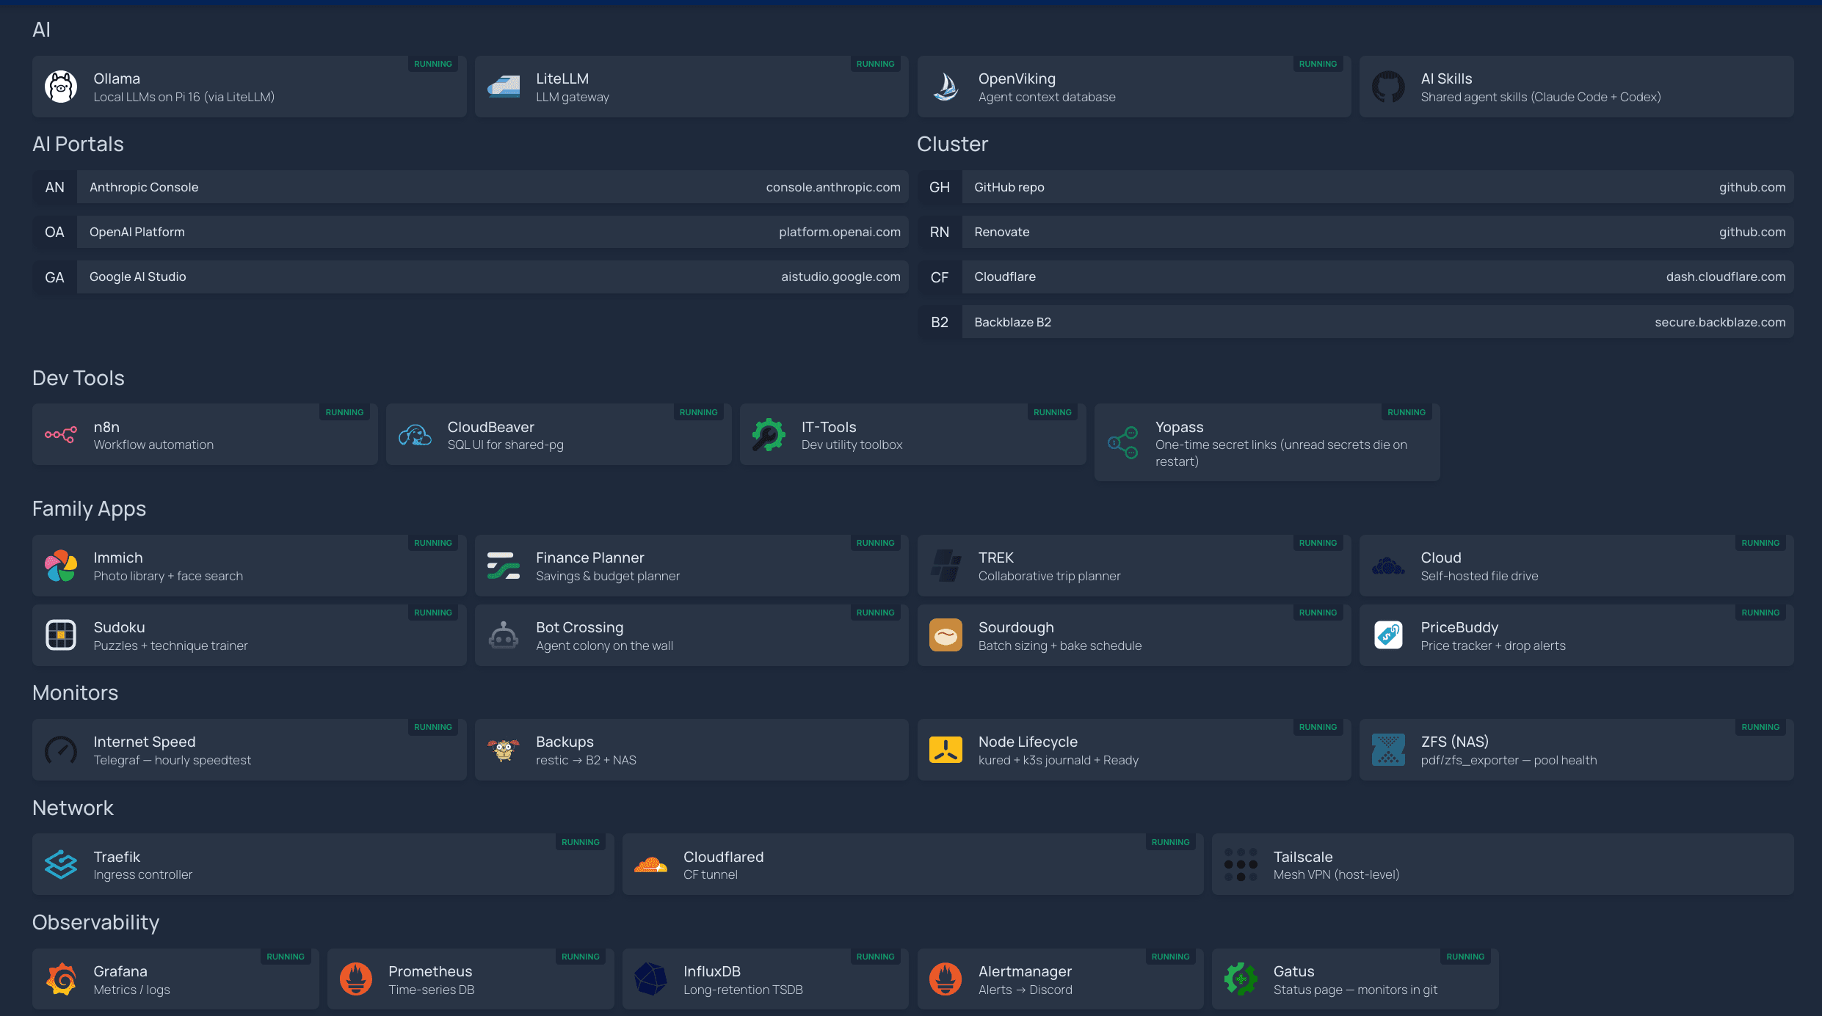This screenshot has width=1822, height=1016.
Task: Click the platform.openai.com URL text
Action: [x=840, y=232]
